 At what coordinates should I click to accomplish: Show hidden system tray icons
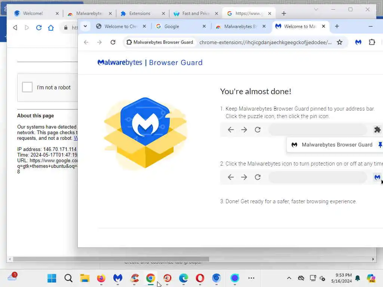(x=289, y=278)
